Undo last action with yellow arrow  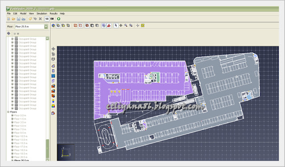(30, 19)
